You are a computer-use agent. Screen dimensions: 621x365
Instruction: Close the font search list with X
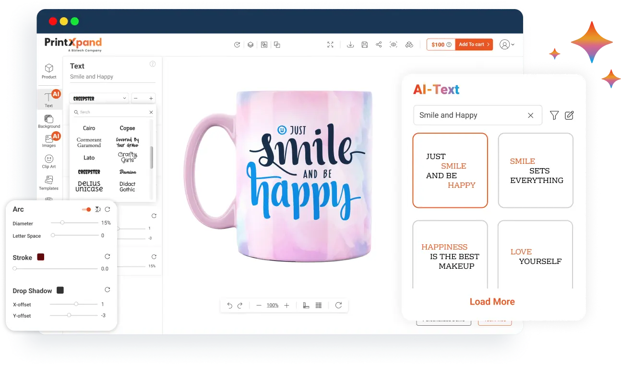151,112
